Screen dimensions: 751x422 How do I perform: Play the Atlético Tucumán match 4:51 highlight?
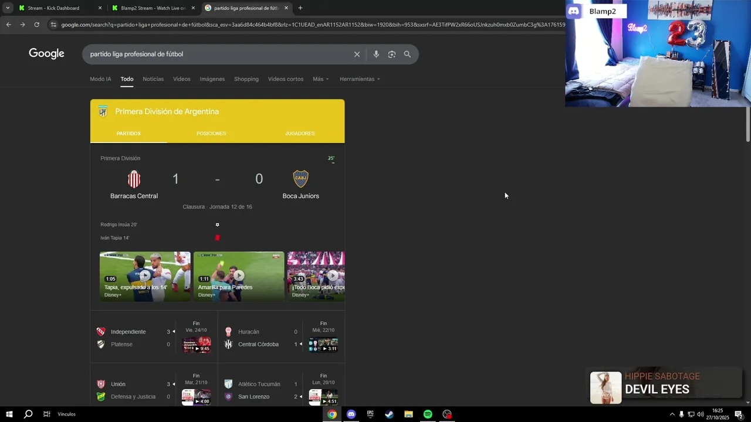(x=324, y=397)
